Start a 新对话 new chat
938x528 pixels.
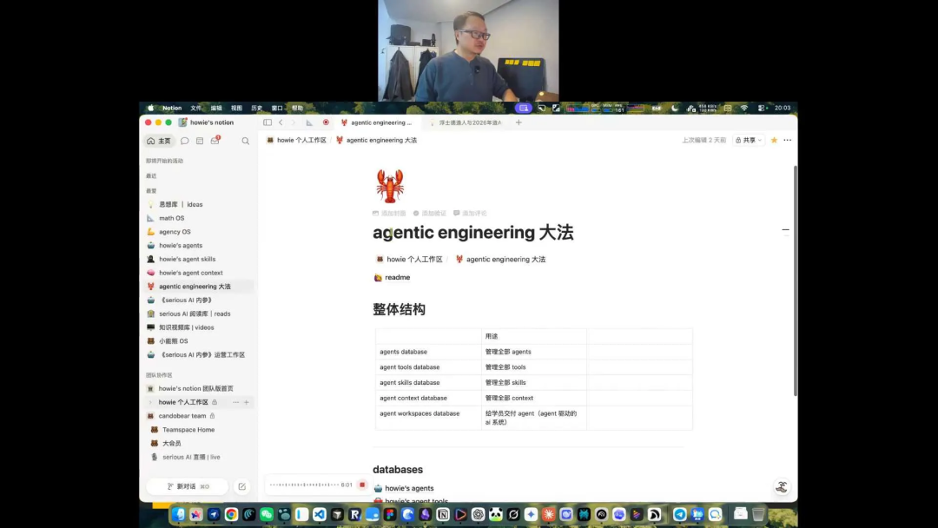click(x=188, y=486)
